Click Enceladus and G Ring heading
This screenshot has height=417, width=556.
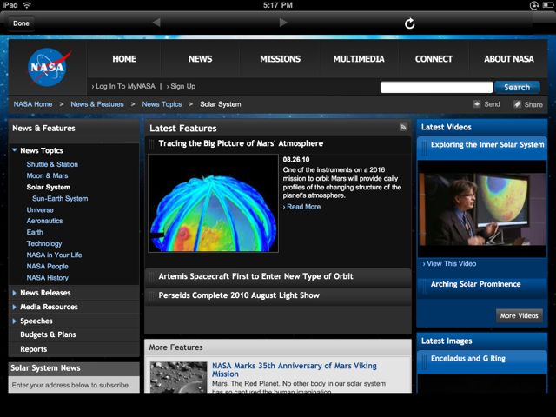pos(468,359)
